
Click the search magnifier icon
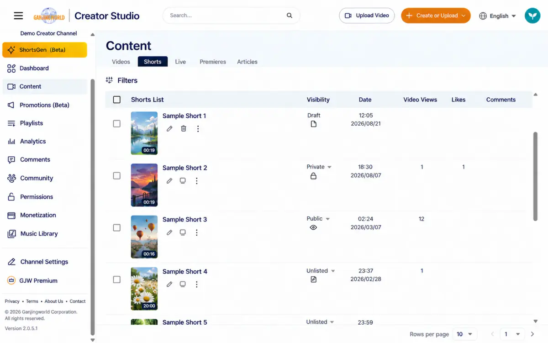[x=290, y=16]
